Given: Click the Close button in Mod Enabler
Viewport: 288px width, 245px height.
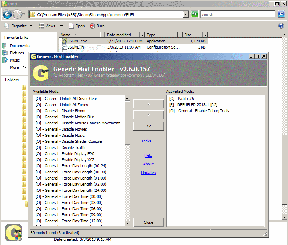Looking at the screenshot, I should 148,222.
